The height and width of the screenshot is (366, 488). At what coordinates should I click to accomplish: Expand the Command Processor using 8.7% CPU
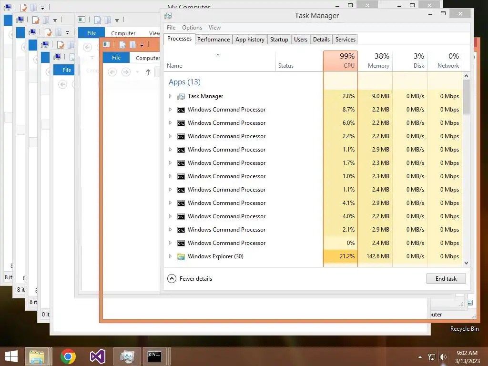[170, 110]
